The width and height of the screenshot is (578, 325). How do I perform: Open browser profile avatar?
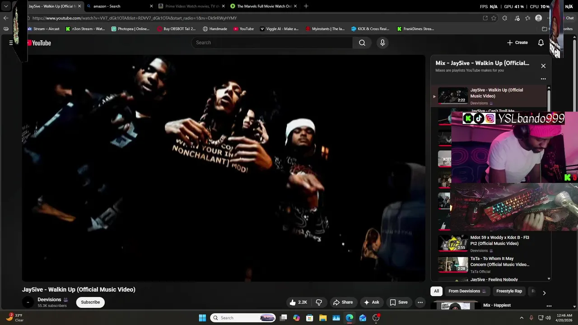[x=538, y=18]
